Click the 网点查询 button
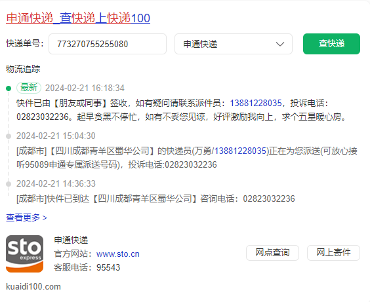The width and height of the screenshot is (370, 302). [272, 253]
